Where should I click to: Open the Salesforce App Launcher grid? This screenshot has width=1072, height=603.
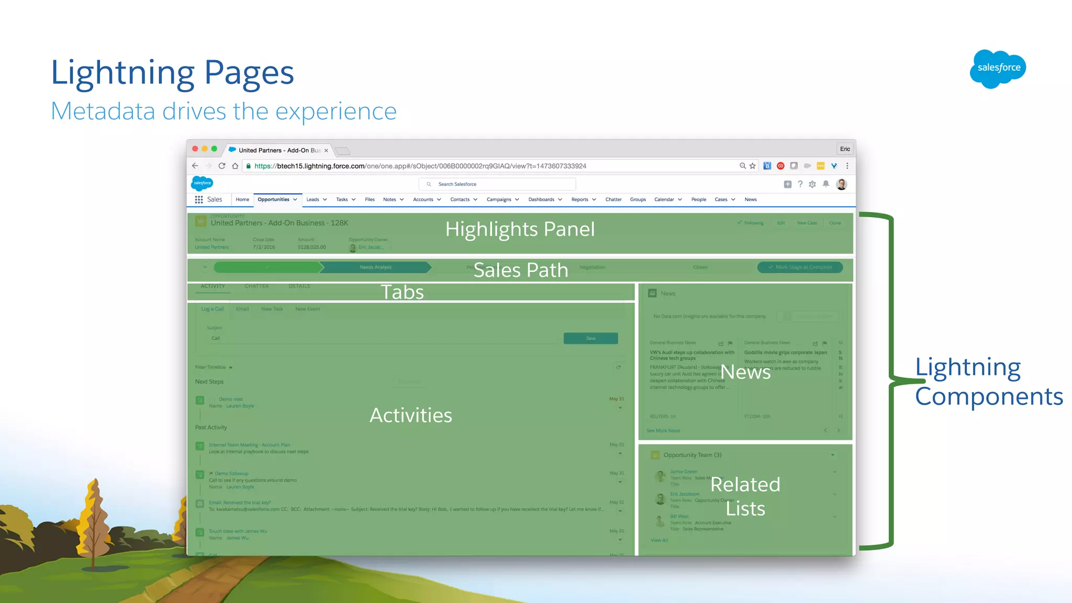click(199, 199)
